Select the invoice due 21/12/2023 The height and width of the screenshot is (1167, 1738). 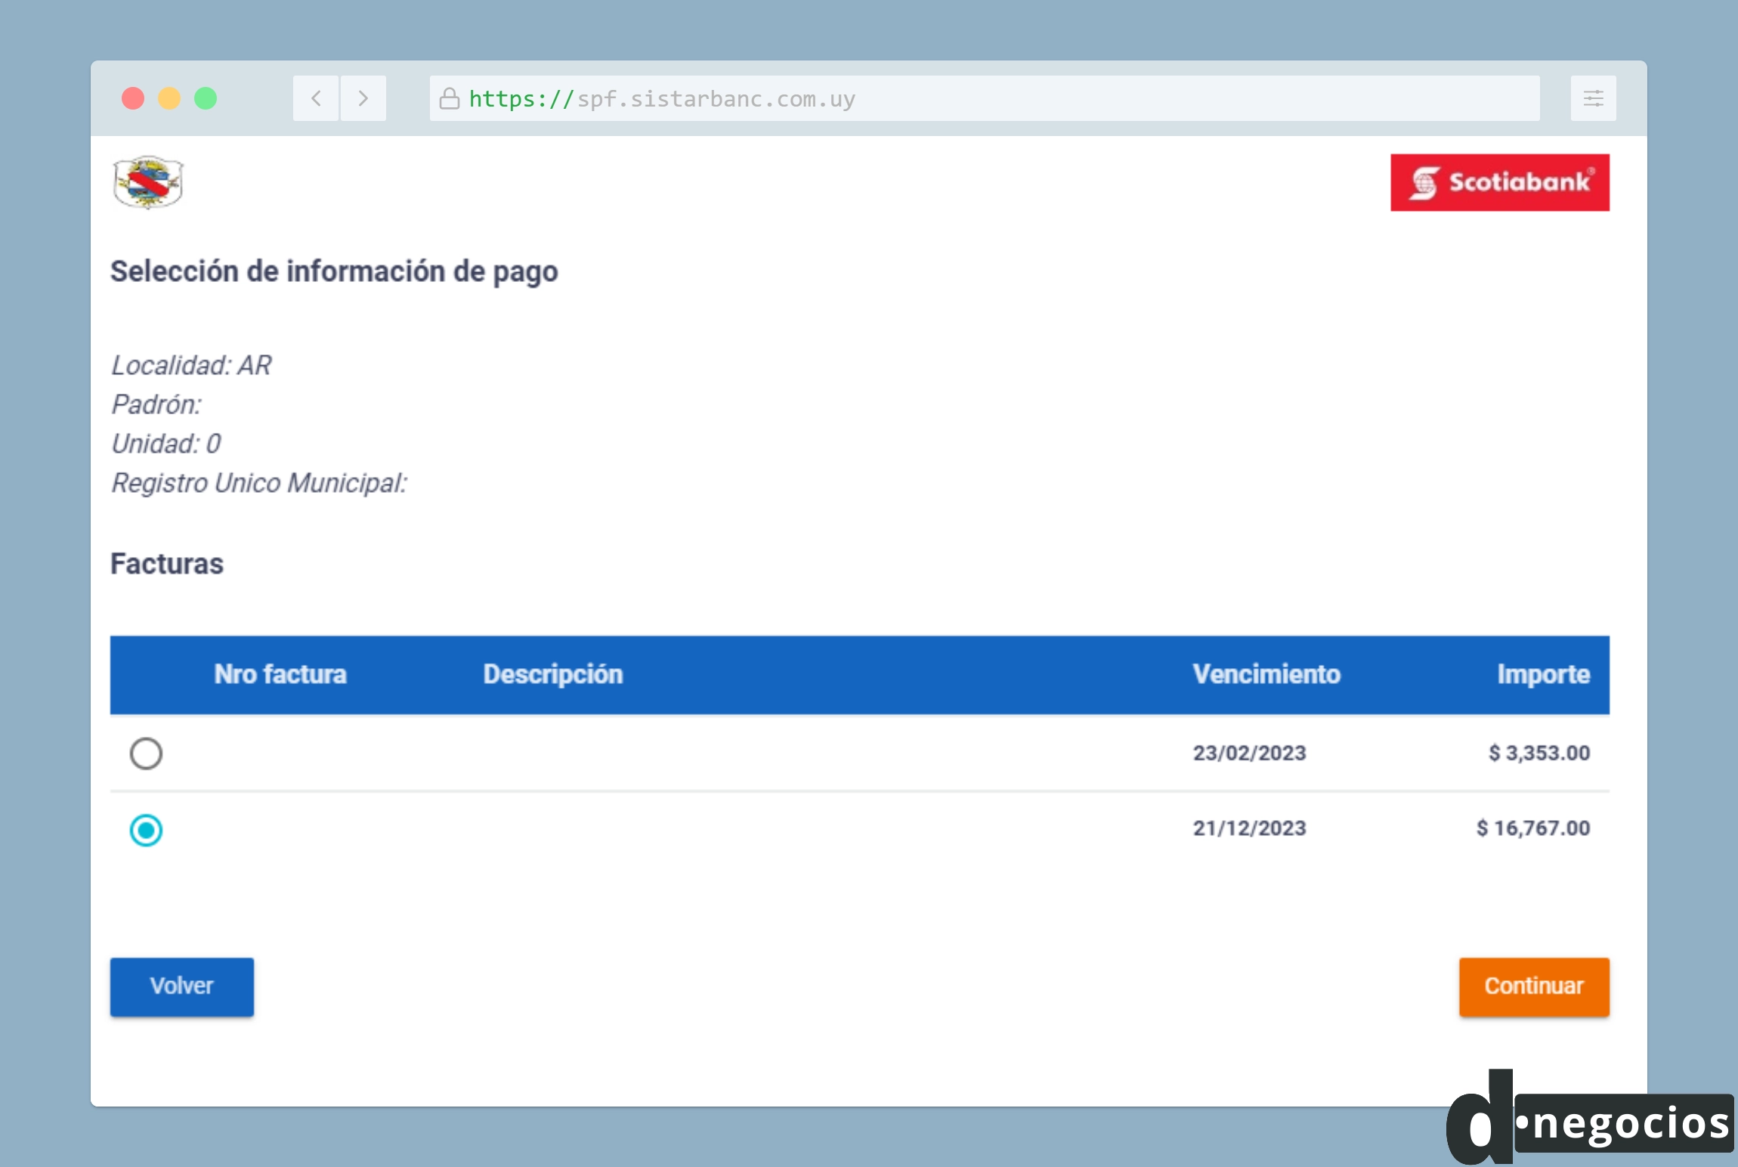coord(146,830)
